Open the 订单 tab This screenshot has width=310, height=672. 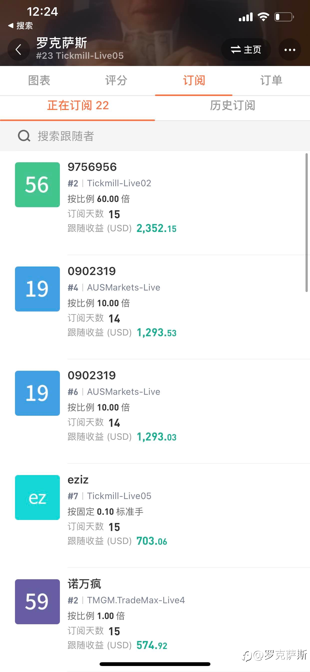point(271,80)
